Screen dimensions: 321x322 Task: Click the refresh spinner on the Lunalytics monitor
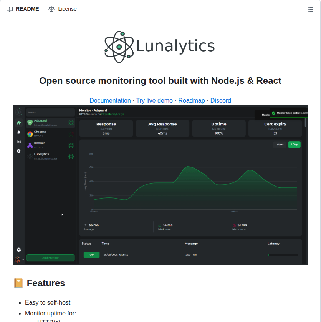71,157
